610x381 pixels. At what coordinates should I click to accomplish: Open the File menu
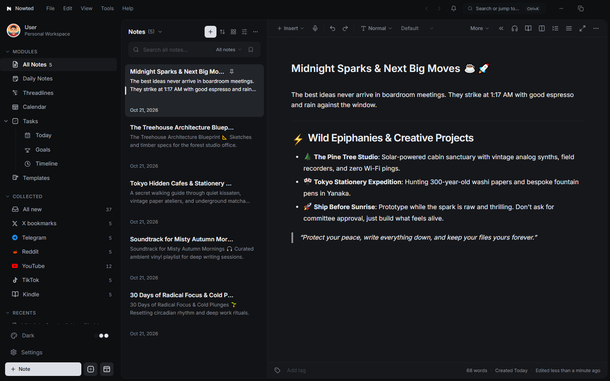point(50,8)
